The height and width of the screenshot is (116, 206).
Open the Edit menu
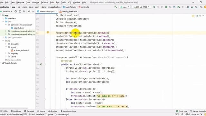7,2
